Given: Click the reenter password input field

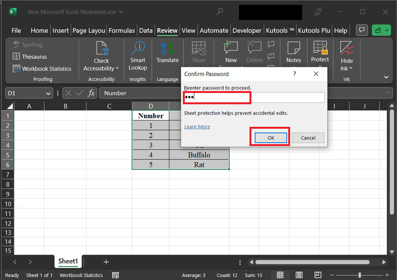Looking at the screenshot, I should 254,98.
